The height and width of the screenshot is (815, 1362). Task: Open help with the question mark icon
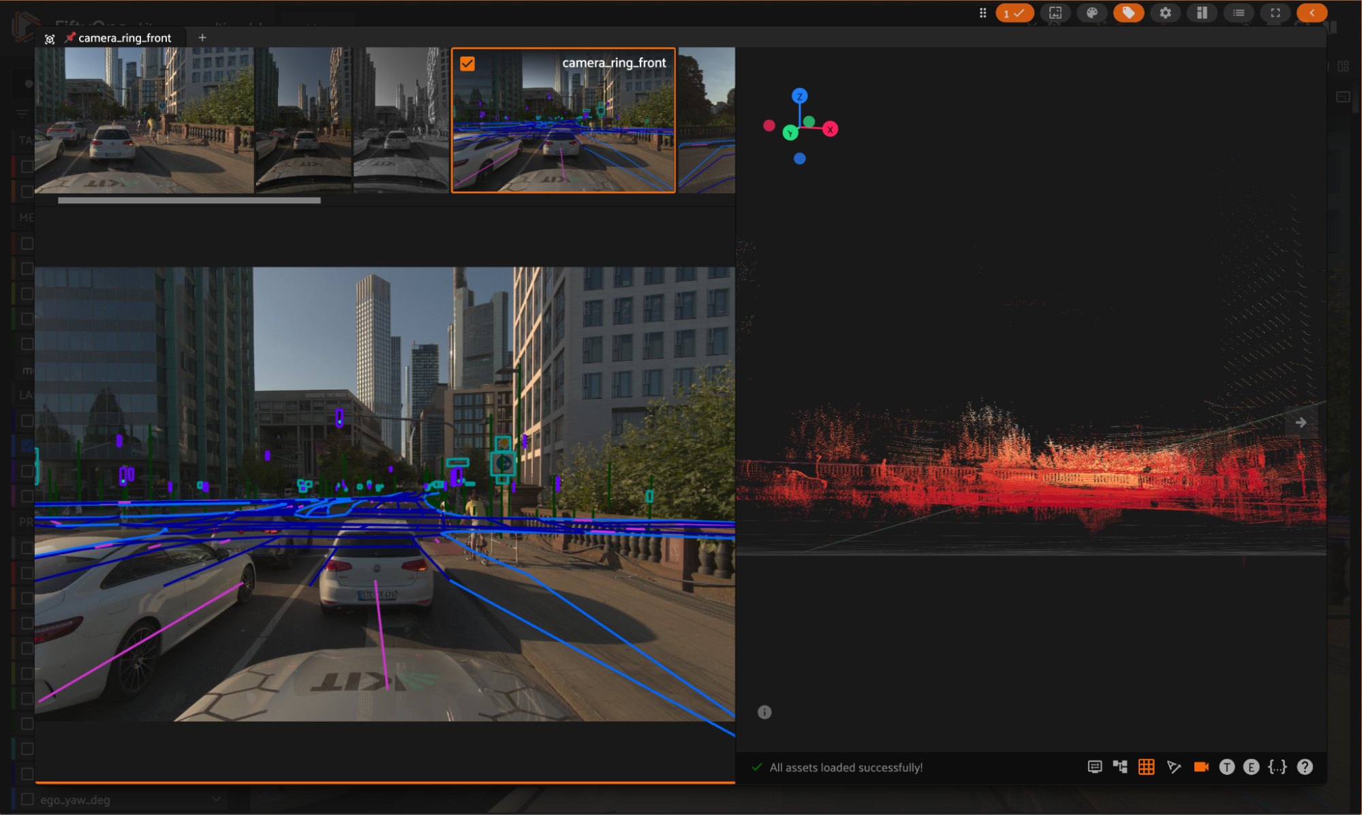(1305, 767)
